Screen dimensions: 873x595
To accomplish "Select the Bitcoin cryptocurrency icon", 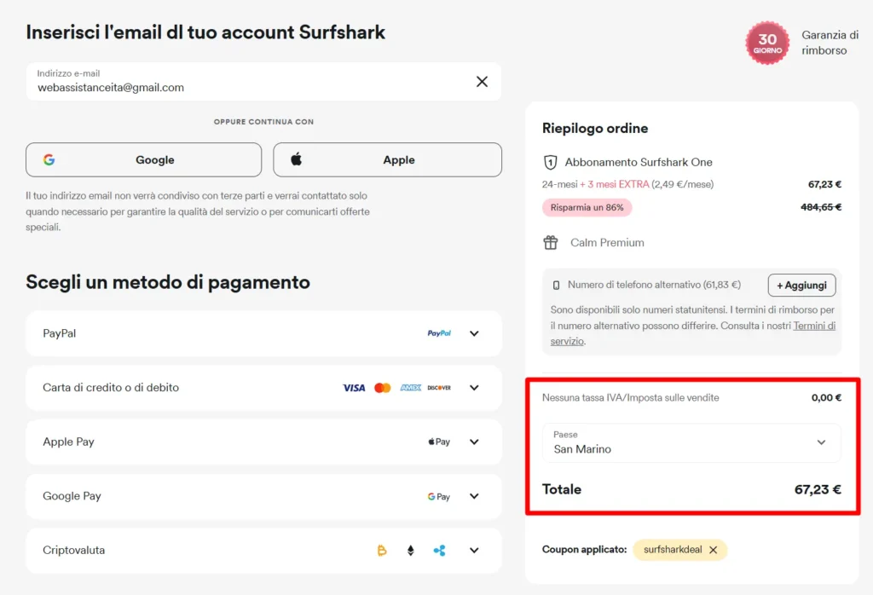I will (382, 550).
